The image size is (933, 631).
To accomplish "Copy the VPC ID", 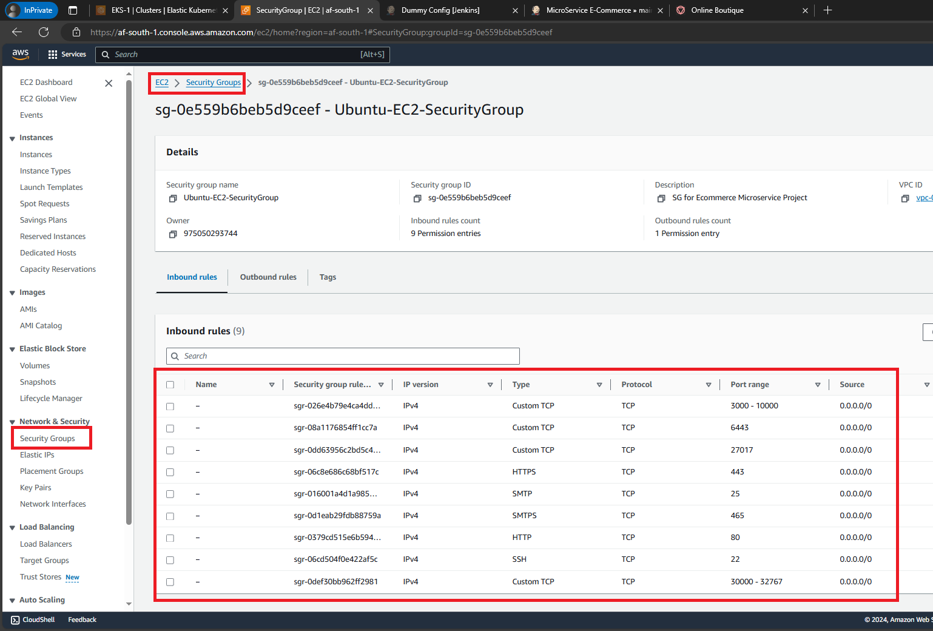I will (x=905, y=198).
